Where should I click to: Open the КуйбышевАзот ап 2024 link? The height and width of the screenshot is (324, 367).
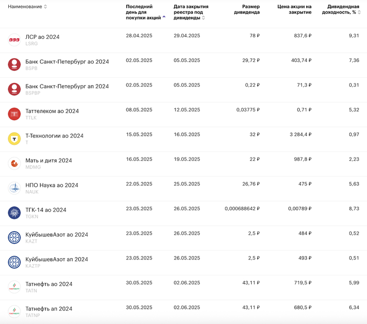tap(57, 259)
